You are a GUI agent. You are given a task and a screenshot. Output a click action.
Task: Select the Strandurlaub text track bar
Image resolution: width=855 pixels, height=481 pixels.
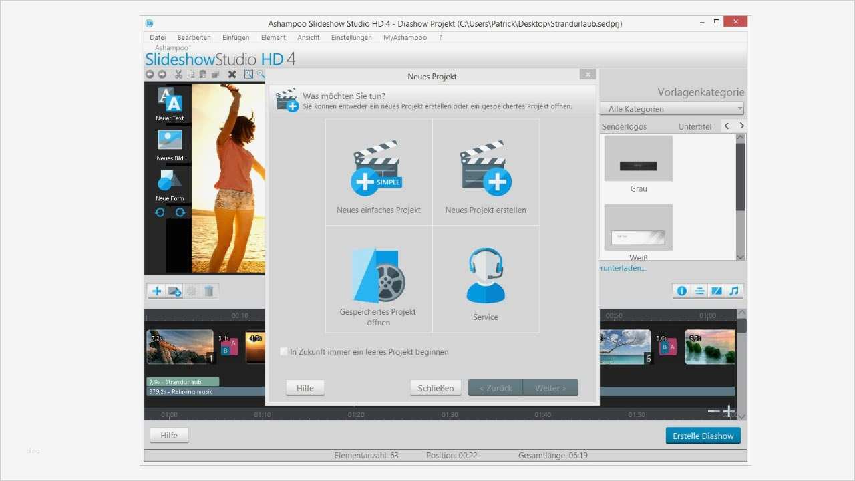[x=183, y=382]
